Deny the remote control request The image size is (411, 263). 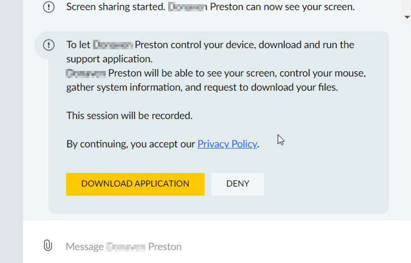pos(238,184)
